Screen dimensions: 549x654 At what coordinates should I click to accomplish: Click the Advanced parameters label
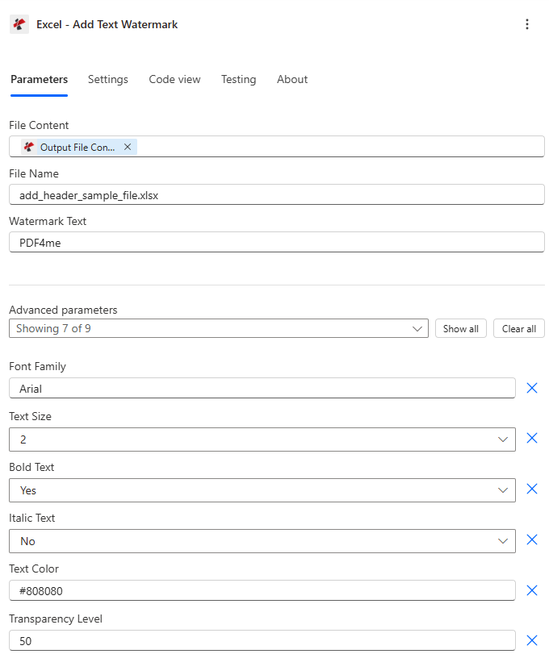pyautogui.click(x=63, y=310)
